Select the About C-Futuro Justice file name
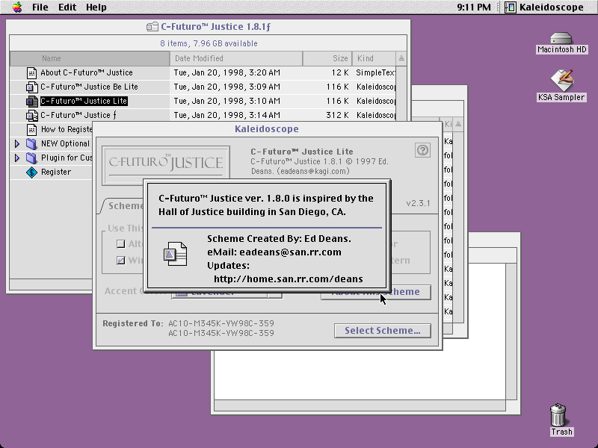 pyautogui.click(x=87, y=72)
